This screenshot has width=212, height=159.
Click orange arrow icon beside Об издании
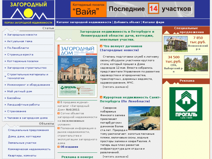(x=59, y=147)
